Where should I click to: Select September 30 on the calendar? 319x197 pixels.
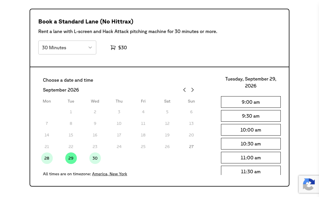[x=95, y=158]
